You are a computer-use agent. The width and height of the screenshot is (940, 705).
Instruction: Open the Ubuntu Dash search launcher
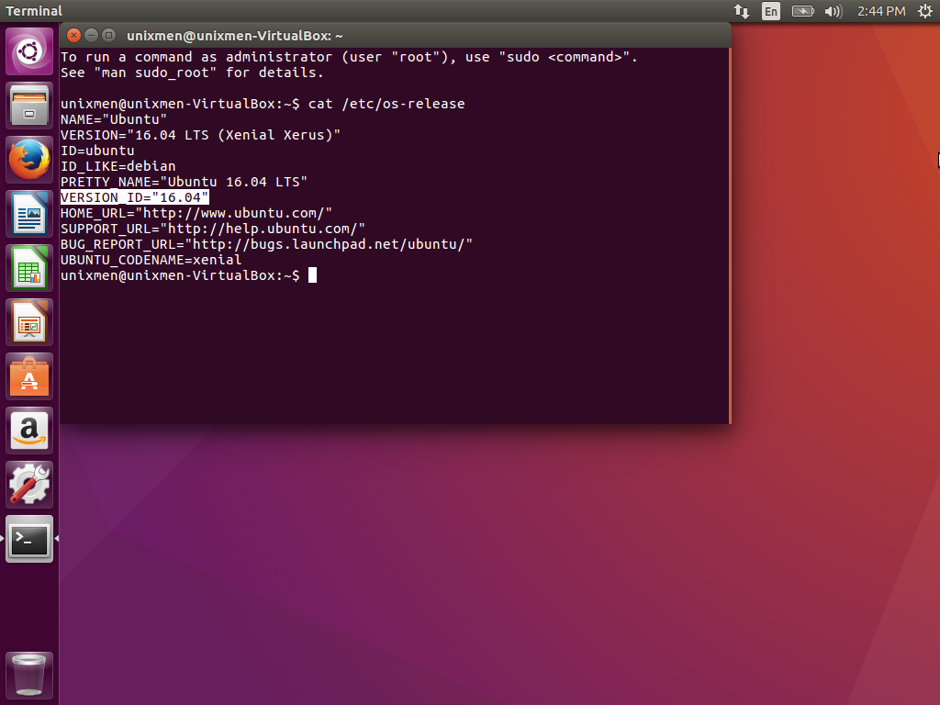pyautogui.click(x=29, y=51)
